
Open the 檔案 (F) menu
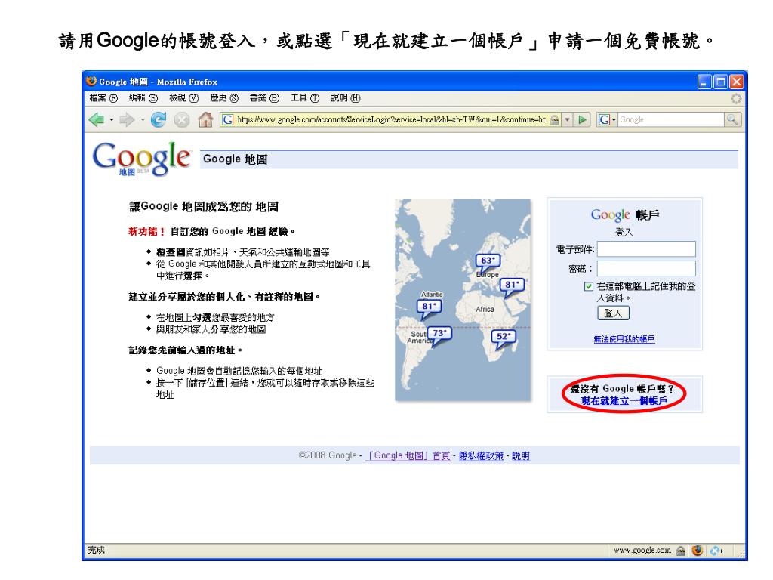pos(103,98)
